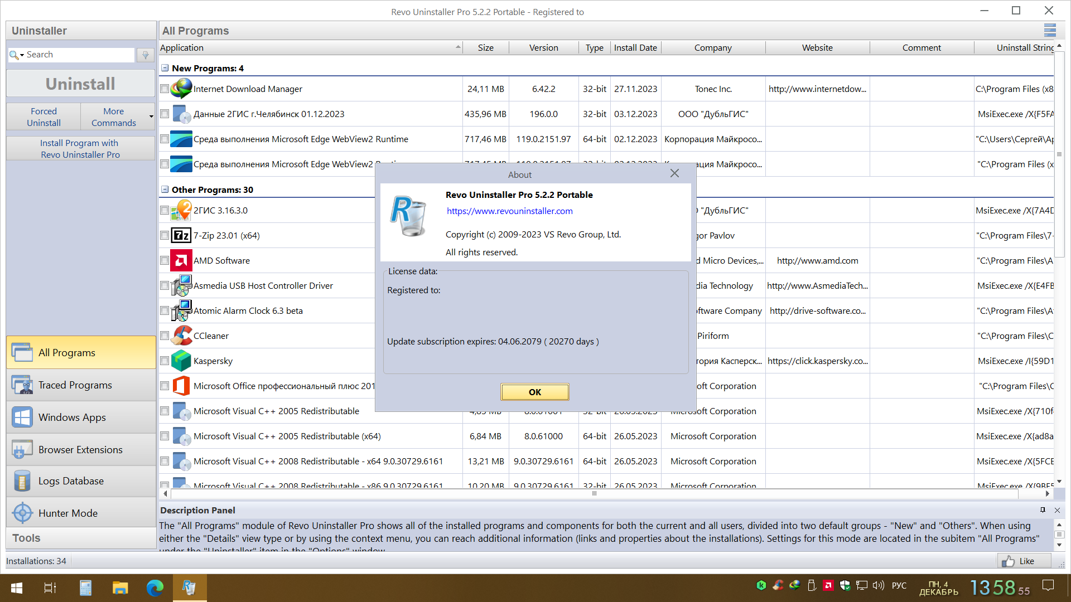Click Forced Uninstall button
This screenshot has width=1071, height=602.
click(x=44, y=116)
